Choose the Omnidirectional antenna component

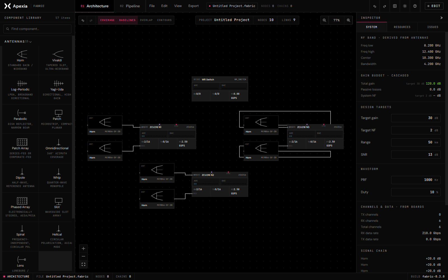57,149
